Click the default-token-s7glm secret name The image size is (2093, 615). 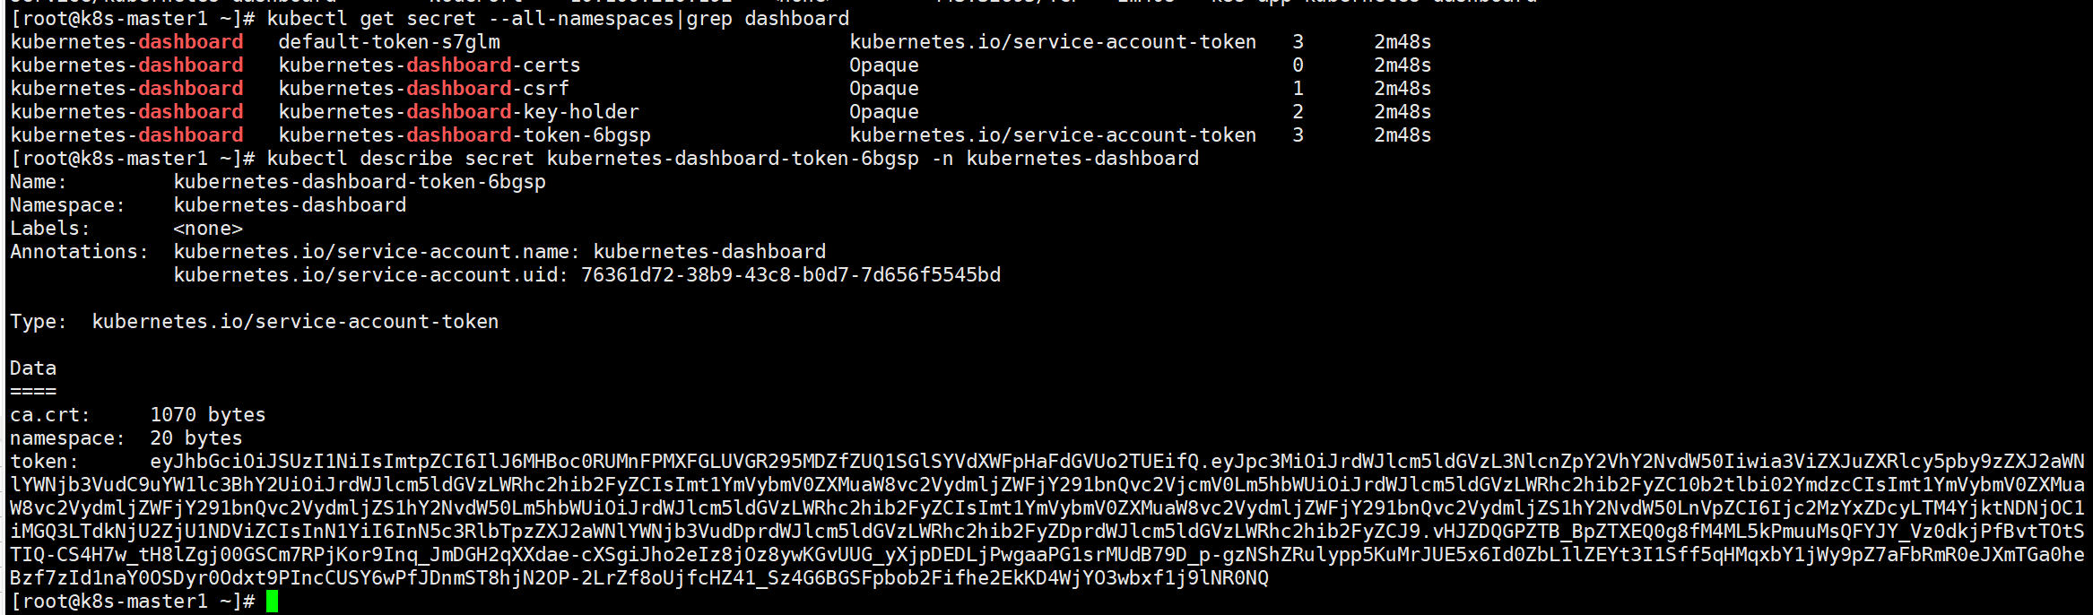[x=389, y=42]
